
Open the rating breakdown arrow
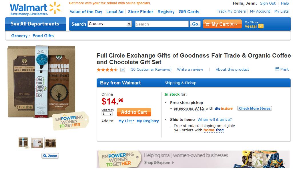123,70
